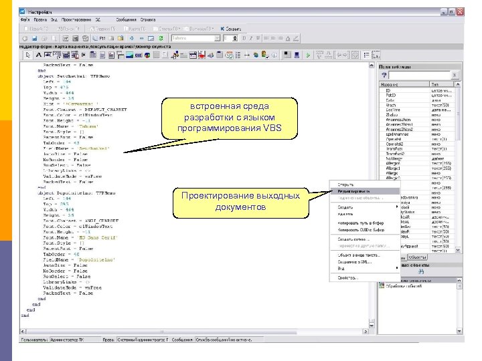Screen dimensions: 482x361
Task: Click the code editor vertical scrollbar up arrow
Action: 372,66
